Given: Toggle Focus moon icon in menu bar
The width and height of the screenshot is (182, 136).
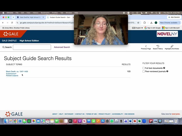Looking at the screenshot, I should 142,13.
